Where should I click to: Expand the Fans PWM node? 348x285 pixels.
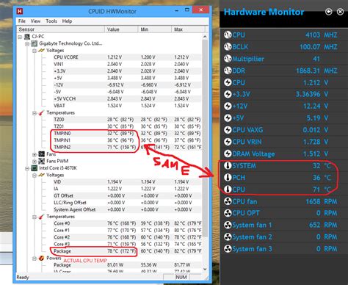pos(35,162)
